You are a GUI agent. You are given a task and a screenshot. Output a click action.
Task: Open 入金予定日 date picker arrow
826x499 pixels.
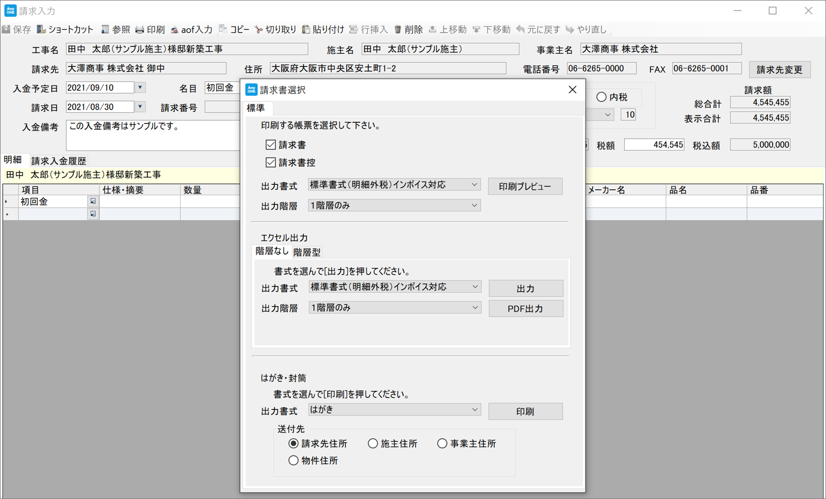pos(140,88)
